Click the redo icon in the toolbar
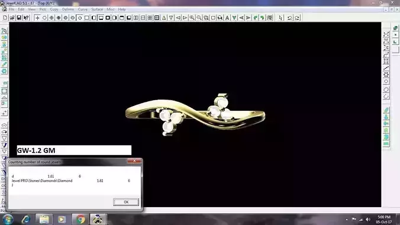 (296, 18)
